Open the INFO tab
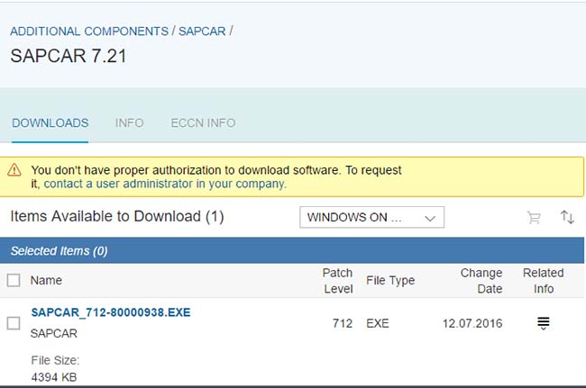 tap(129, 123)
